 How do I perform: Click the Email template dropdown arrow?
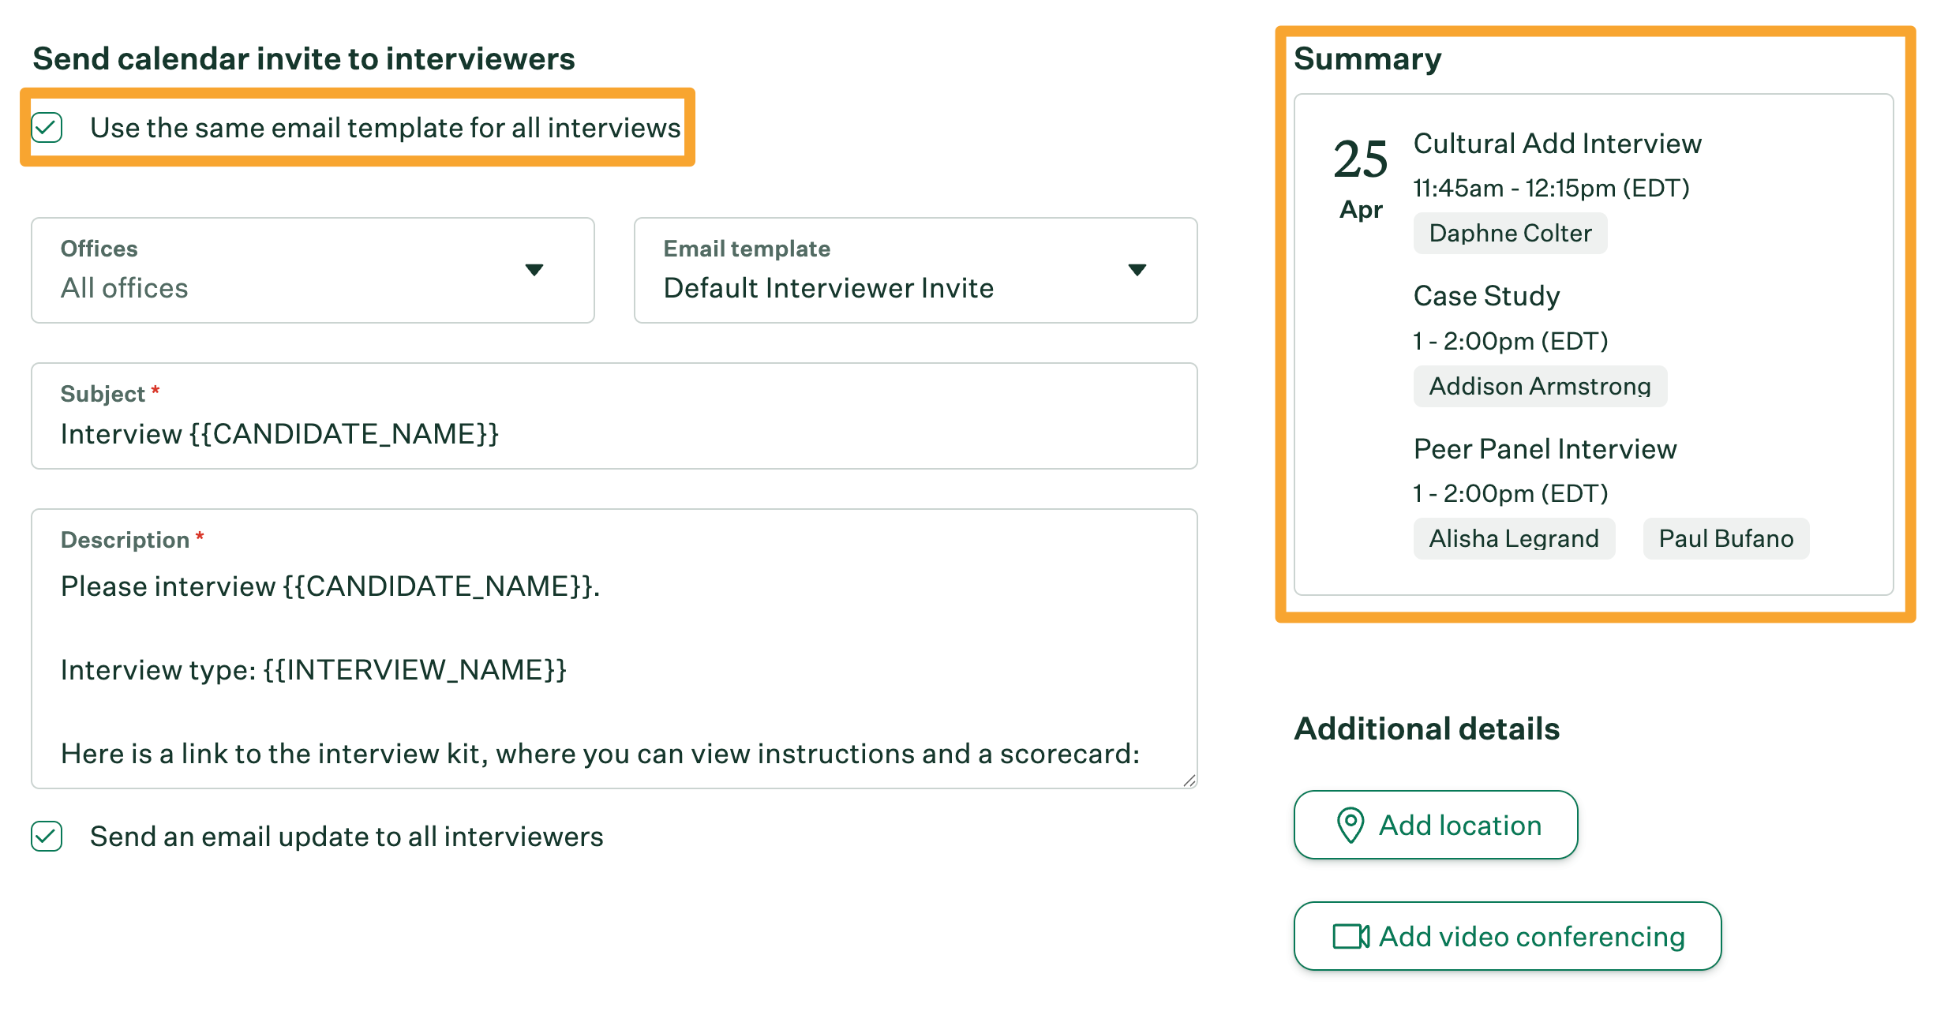tap(1137, 270)
